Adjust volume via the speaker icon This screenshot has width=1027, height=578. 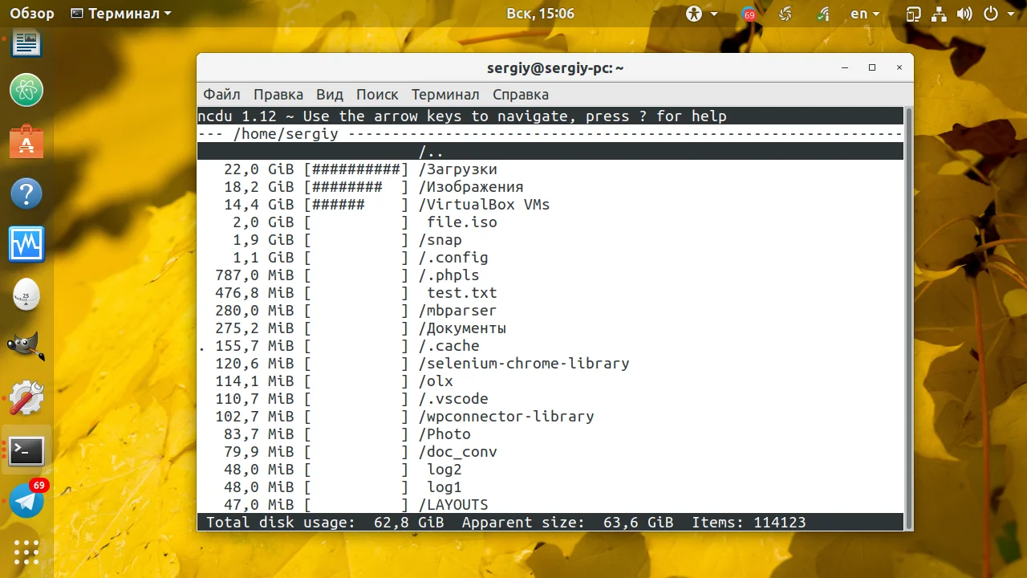(964, 14)
